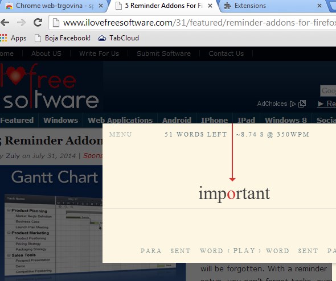Open Write For Us page
This screenshot has width=336, height=281.
[x=99, y=53]
